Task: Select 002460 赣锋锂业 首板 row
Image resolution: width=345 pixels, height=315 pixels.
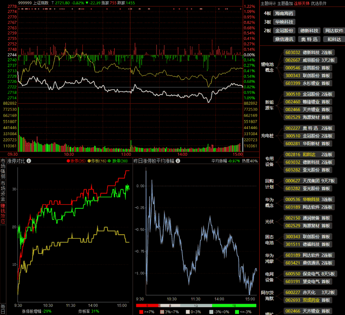Action: click(308, 102)
